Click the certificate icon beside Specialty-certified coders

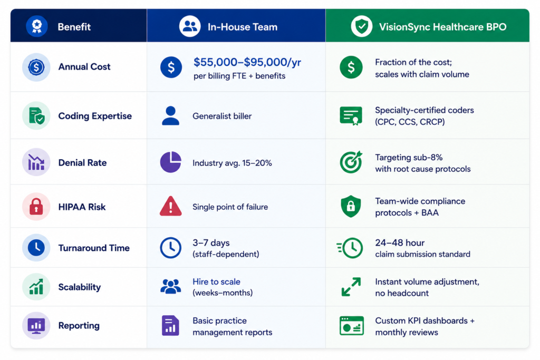click(351, 116)
